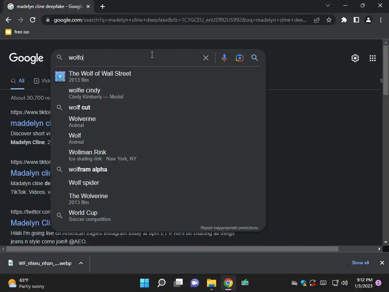Open the maddelyn cl search result link
389x292 pixels.
30,123
